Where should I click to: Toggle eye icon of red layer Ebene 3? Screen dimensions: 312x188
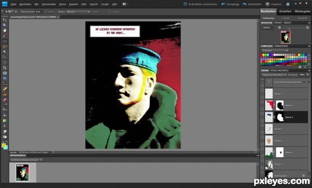pyautogui.click(x=262, y=105)
